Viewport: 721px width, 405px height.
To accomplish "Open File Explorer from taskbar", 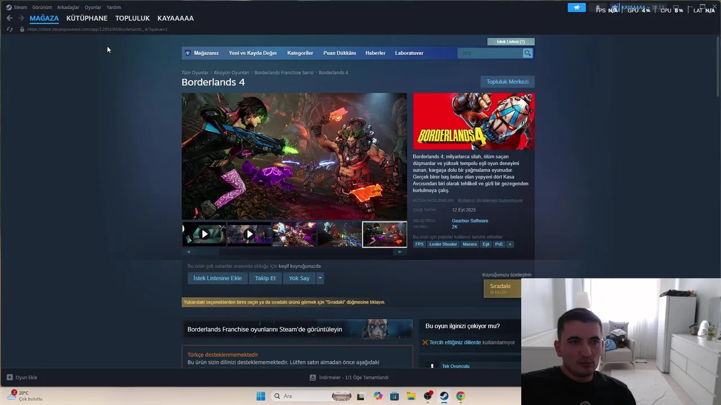I will coord(411,396).
